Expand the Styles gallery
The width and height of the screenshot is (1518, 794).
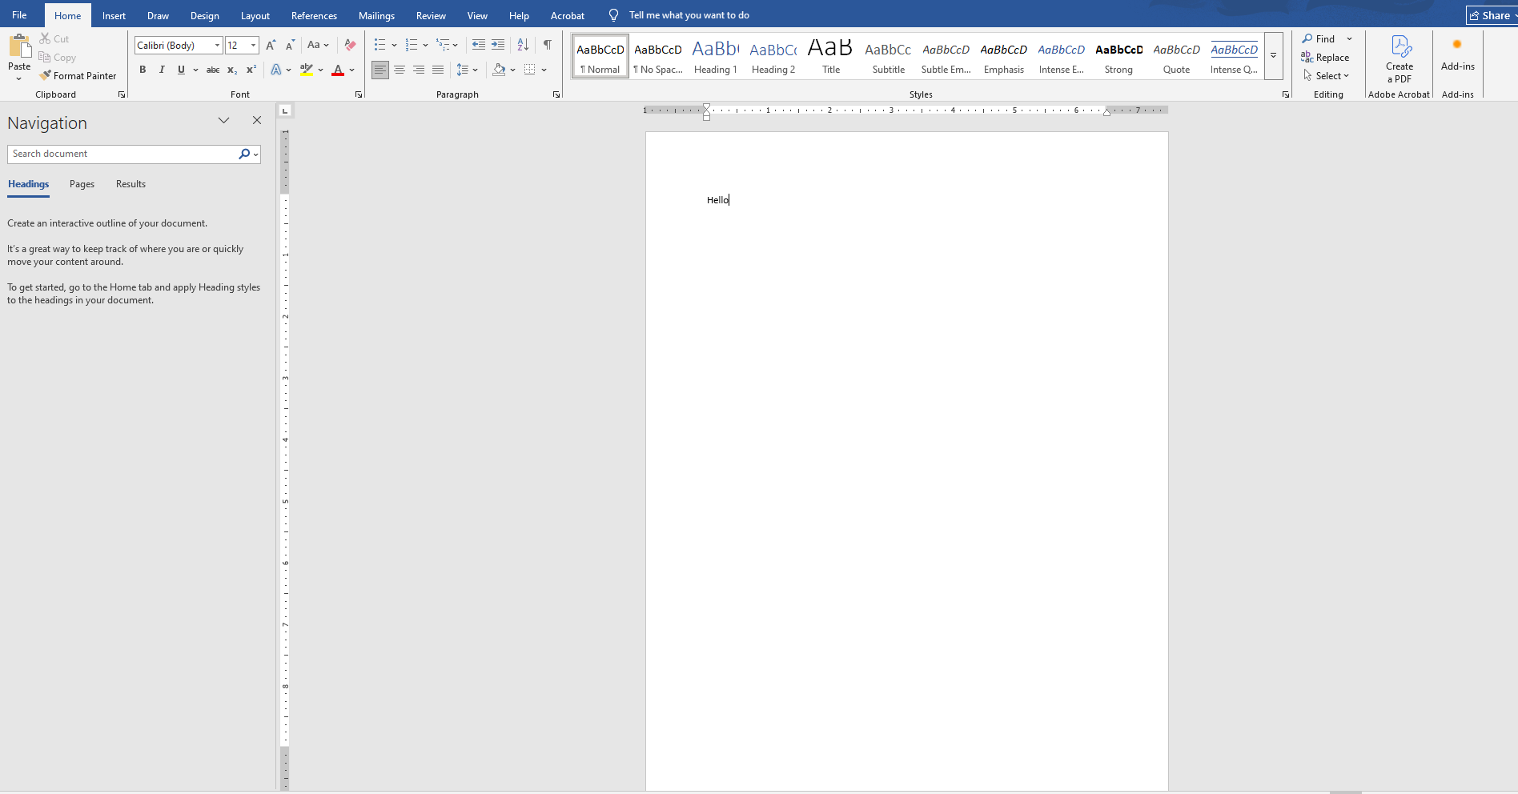click(x=1273, y=56)
